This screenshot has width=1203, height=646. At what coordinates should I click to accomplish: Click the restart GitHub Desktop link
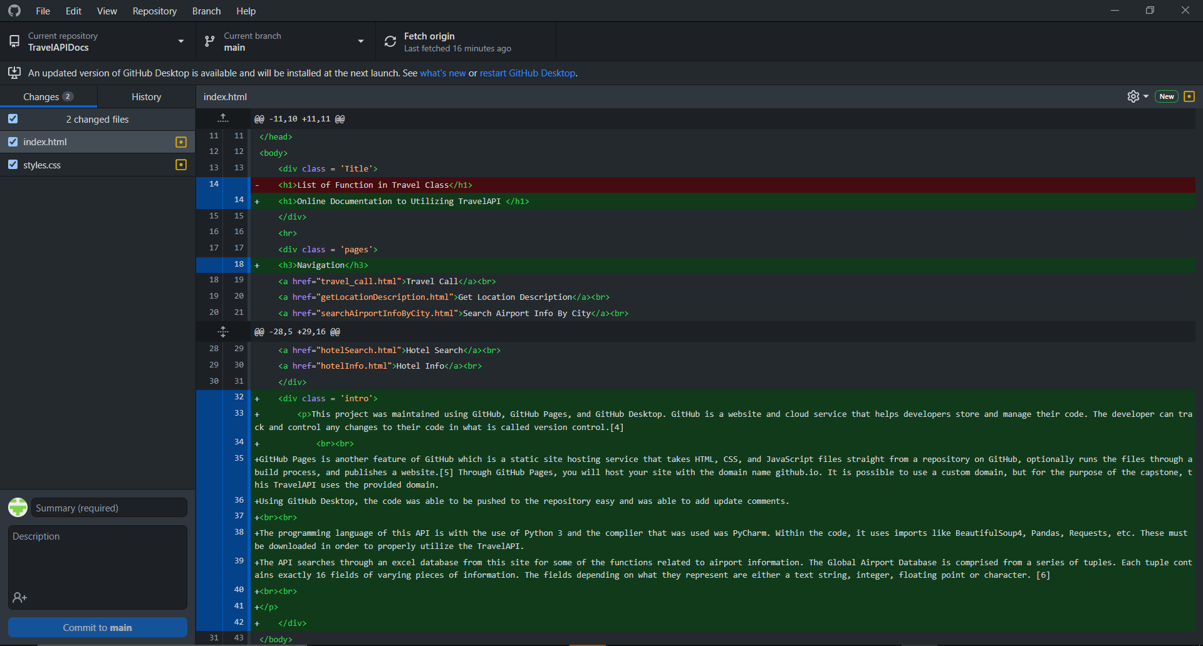pos(527,73)
